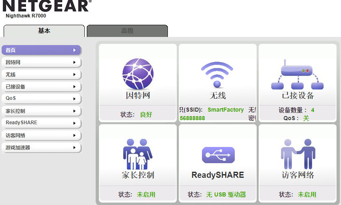Click the QoS 关 status text
This screenshot has width=341, height=205.
pyautogui.click(x=306, y=118)
